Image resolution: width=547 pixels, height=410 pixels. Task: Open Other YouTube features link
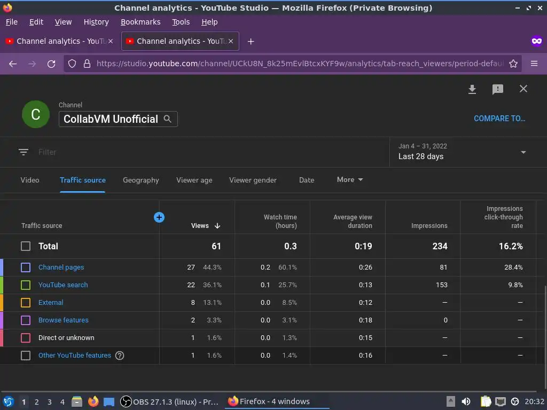tap(75, 355)
